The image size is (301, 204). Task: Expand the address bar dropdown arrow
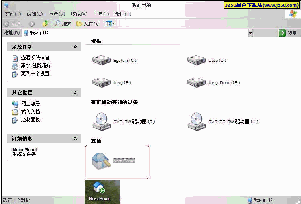(x=250, y=33)
